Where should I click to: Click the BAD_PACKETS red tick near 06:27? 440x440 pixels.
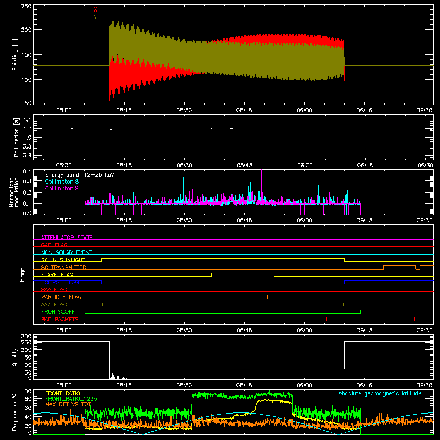click(414, 319)
